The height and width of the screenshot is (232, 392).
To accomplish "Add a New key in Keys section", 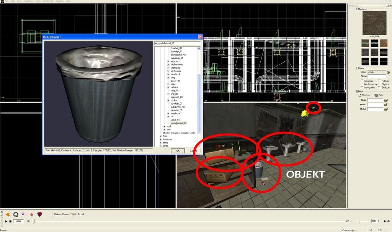I will (364, 95).
